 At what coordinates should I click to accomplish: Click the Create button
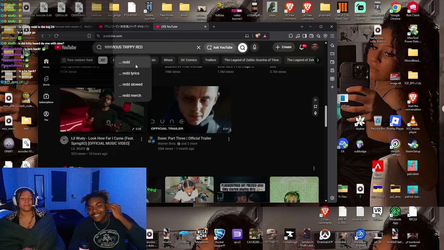click(x=283, y=47)
